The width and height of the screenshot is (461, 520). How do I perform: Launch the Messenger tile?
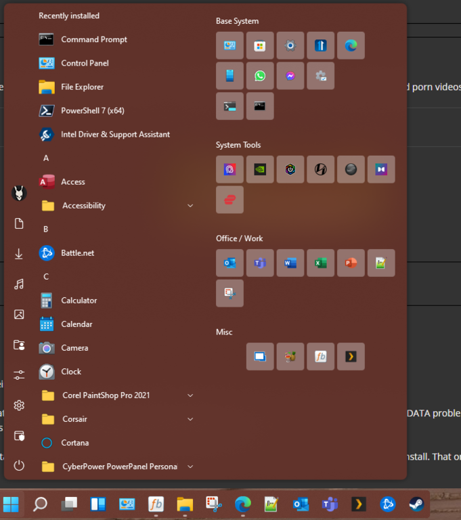tap(290, 76)
